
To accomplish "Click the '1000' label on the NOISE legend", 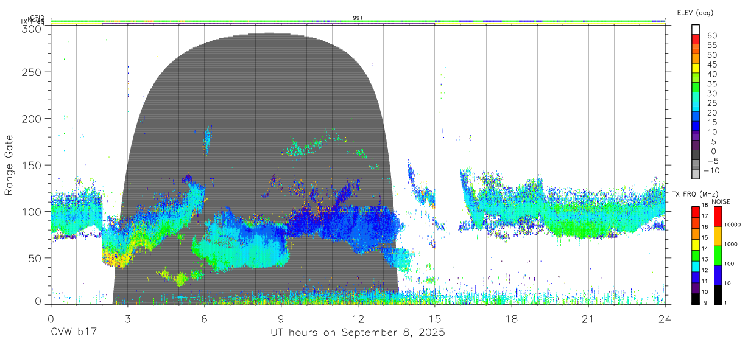I will (731, 245).
